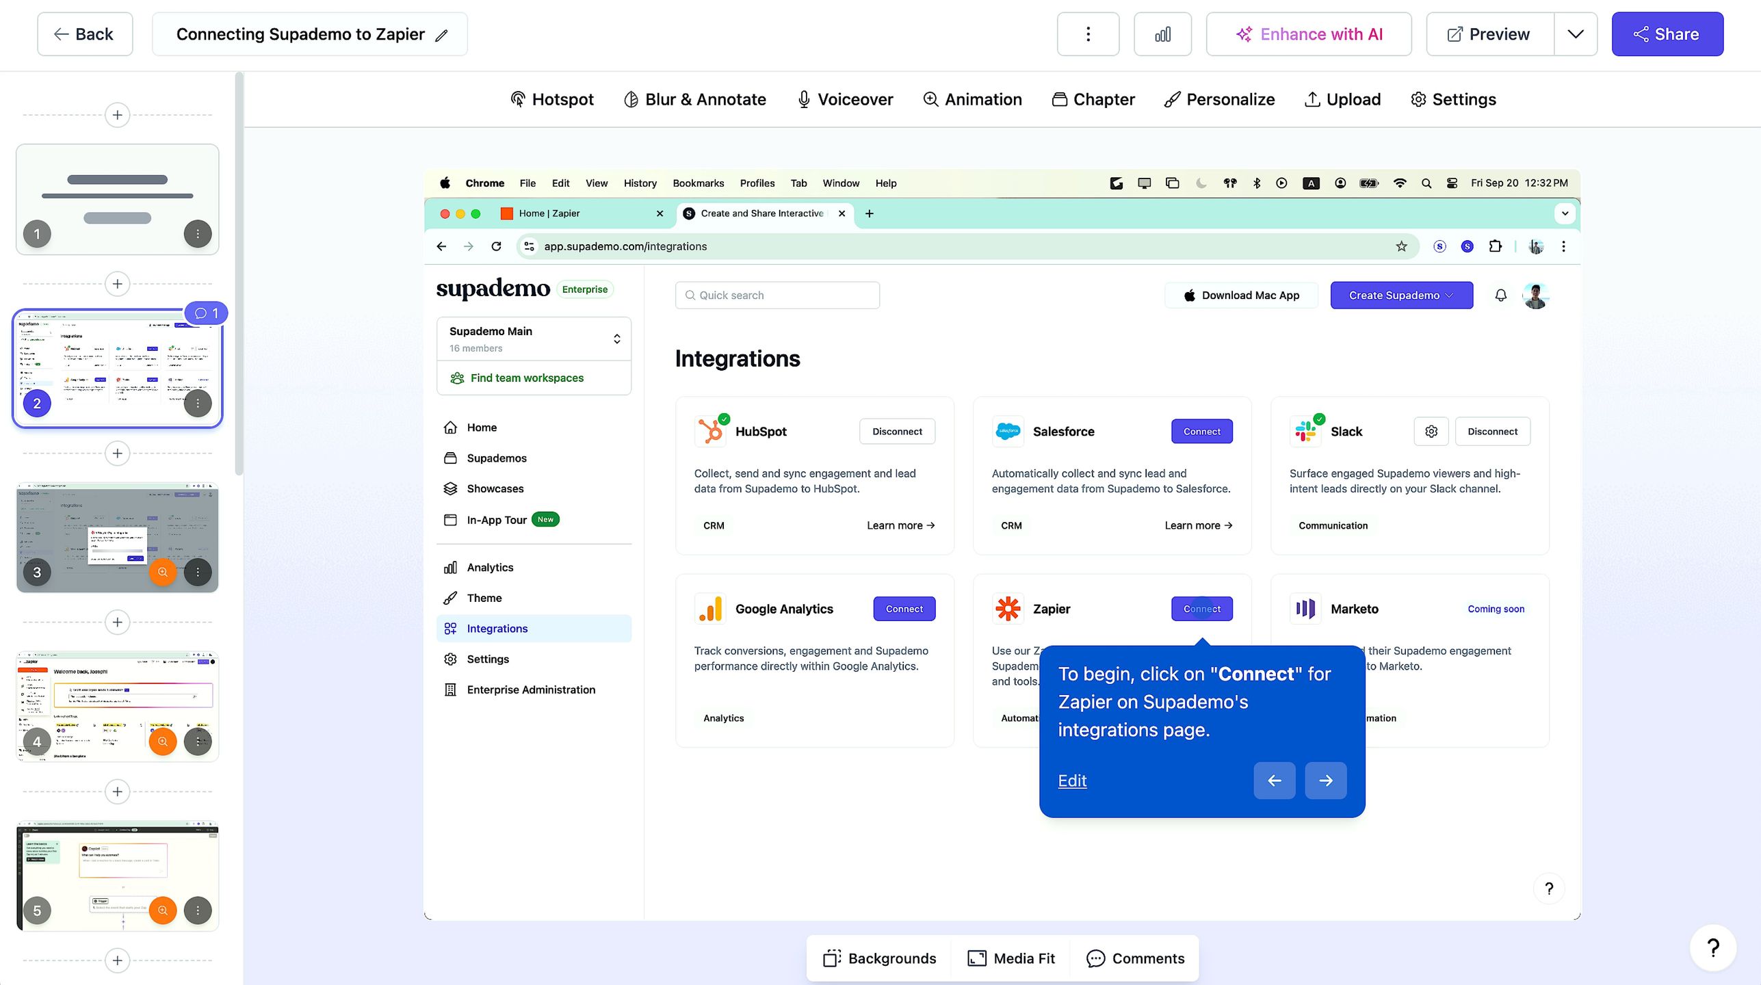Open the three-dot more options menu in header
The image size is (1761, 985).
(1088, 34)
